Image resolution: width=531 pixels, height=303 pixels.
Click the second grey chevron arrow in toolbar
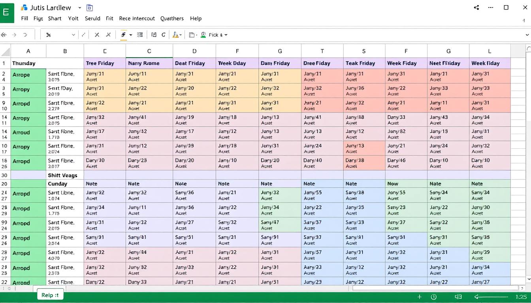pos(25,35)
